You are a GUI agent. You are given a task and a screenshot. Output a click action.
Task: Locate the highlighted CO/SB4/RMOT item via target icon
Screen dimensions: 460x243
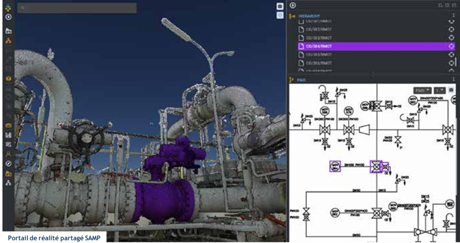(x=452, y=46)
